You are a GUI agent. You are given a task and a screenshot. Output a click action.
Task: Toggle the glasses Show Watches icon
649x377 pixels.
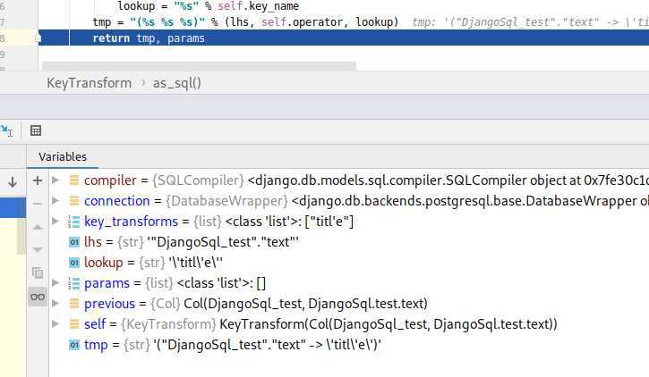click(38, 297)
